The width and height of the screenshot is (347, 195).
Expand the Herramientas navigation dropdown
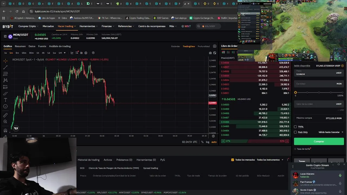(89, 26)
